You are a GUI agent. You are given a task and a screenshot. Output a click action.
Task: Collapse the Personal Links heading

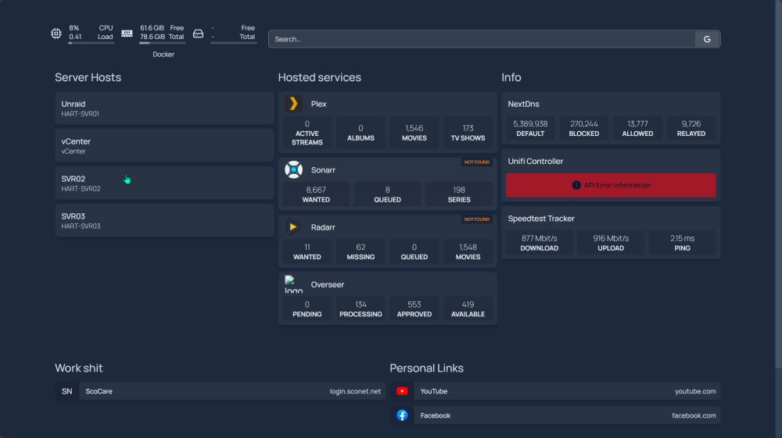tap(426, 369)
